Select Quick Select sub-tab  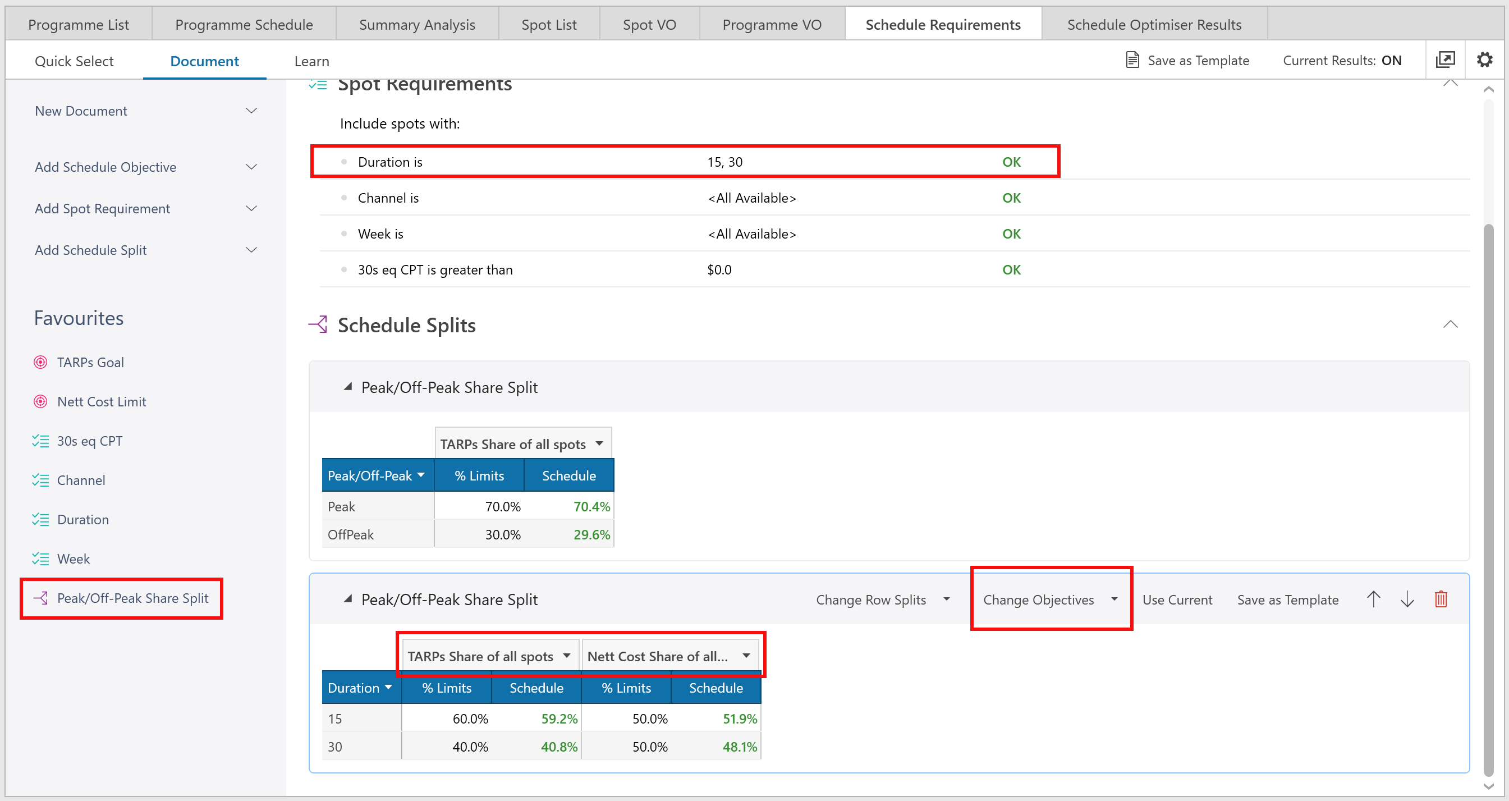pyautogui.click(x=74, y=61)
